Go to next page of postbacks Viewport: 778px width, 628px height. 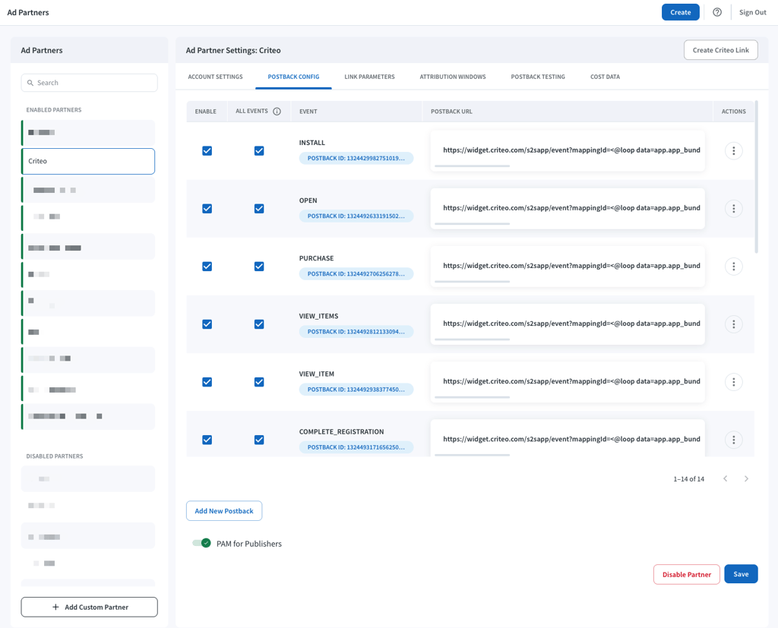click(x=746, y=478)
